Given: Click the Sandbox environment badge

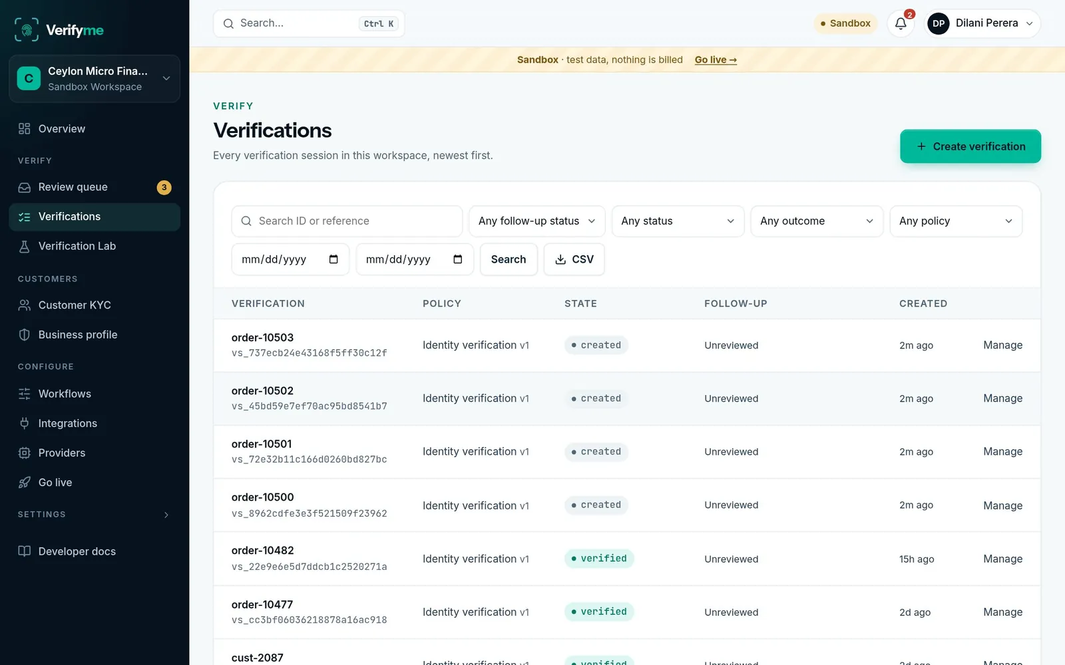Looking at the screenshot, I should [845, 23].
